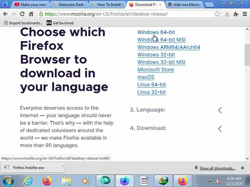Viewport: 250px width, 187px height.
Task: Reload the page with the refresh icon
Action: point(22,14)
